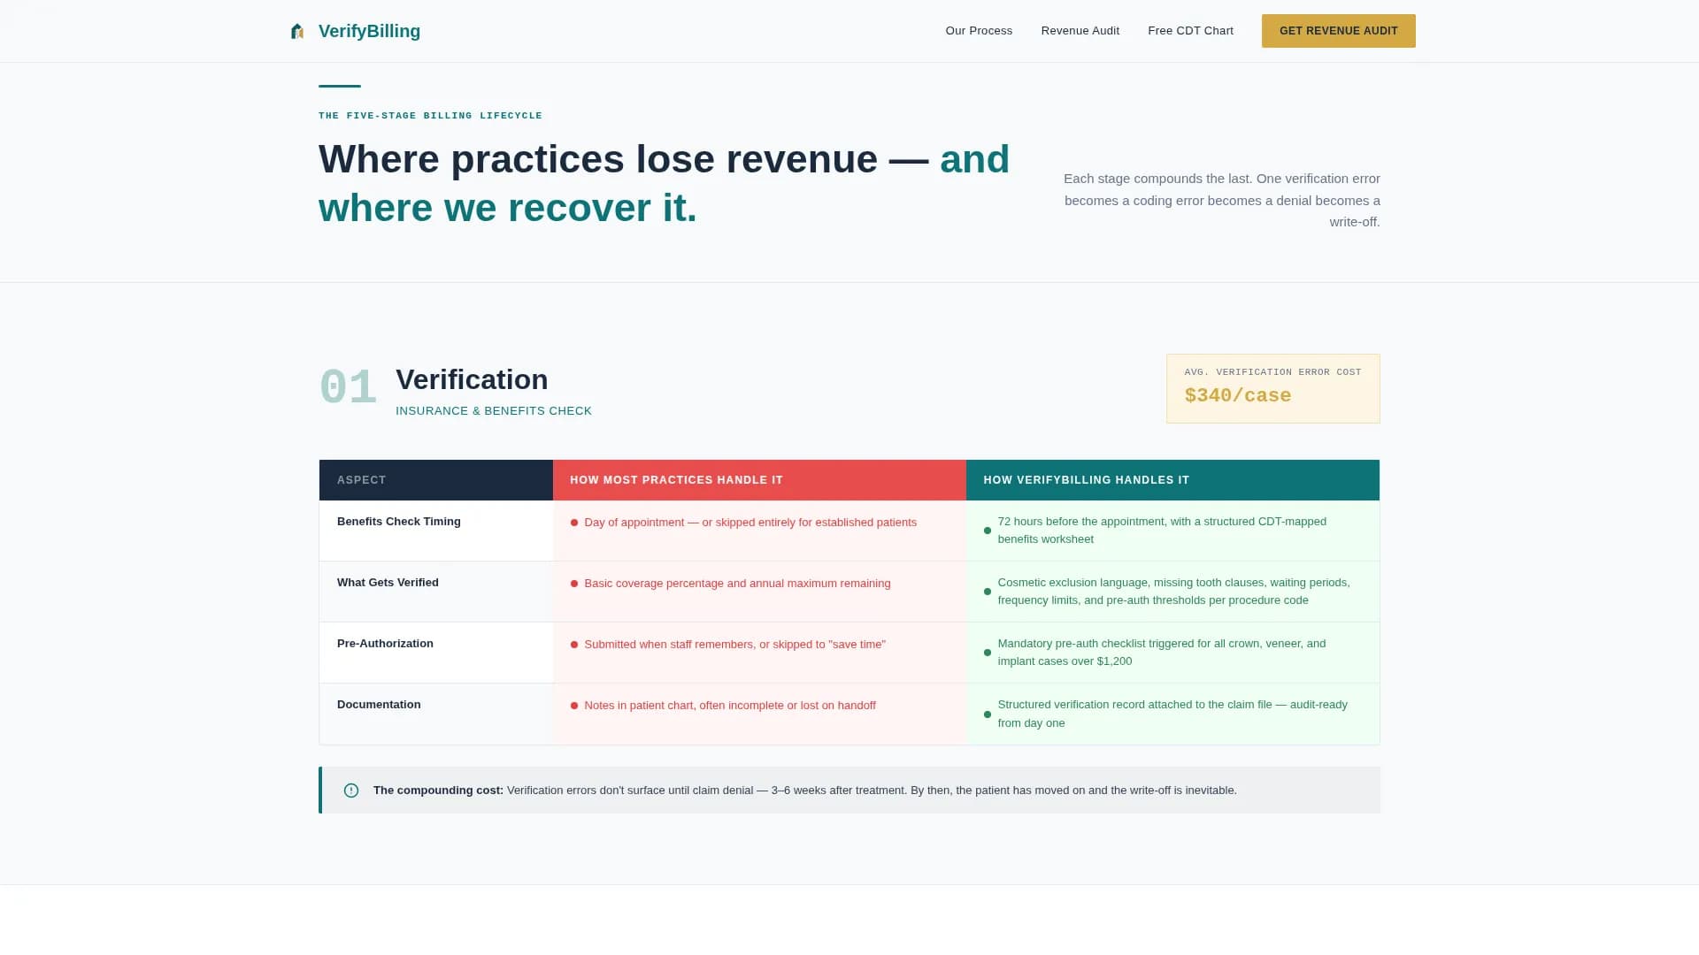Go to Revenue Audit in navigation
This screenshot has height=955, width=1699.
[x=1080, y=31]
